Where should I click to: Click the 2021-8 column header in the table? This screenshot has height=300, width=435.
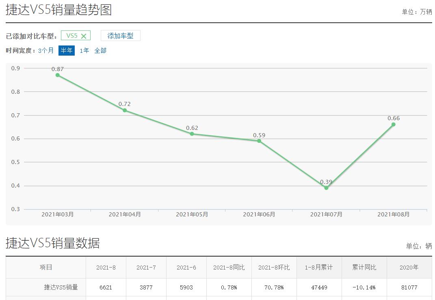point(106,268)
